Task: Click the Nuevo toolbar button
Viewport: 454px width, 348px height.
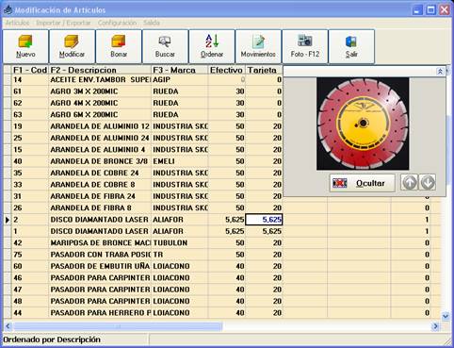Action: pos(25,46)
